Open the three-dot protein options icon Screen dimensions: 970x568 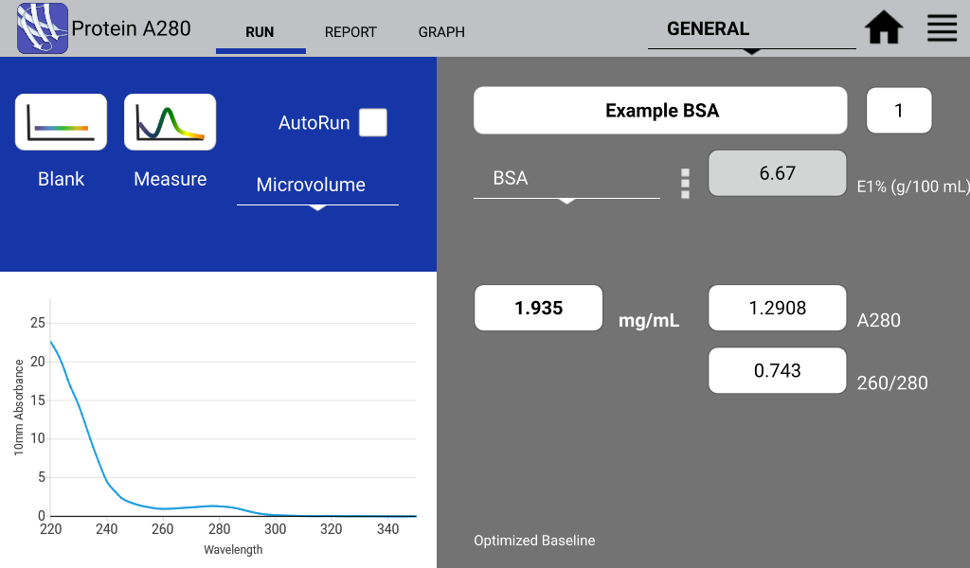(685, 184)
